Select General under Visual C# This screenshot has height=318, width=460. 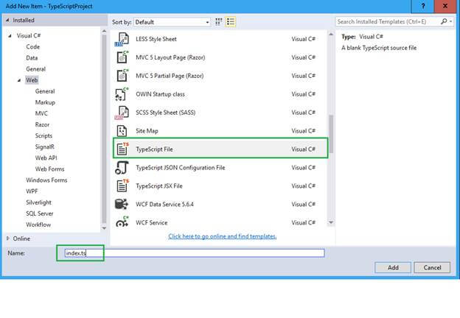click(36, 69)
